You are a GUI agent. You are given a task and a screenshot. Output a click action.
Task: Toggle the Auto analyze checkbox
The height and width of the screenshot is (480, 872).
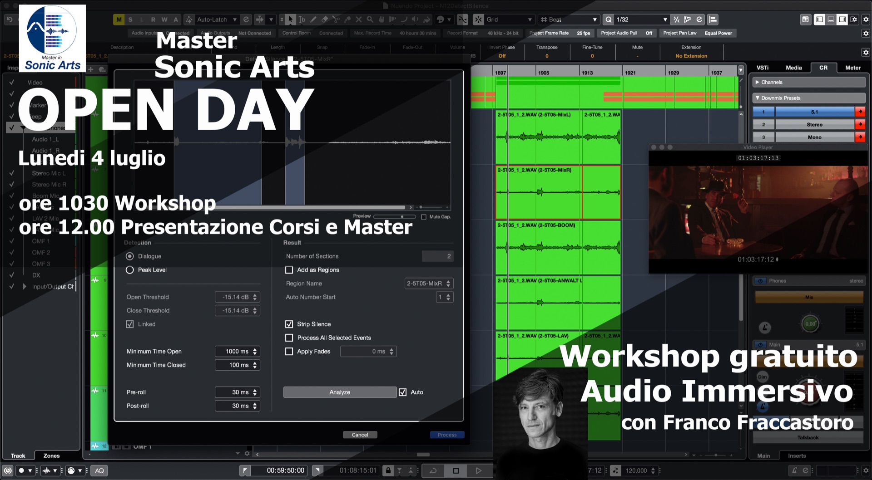point(402,392)
